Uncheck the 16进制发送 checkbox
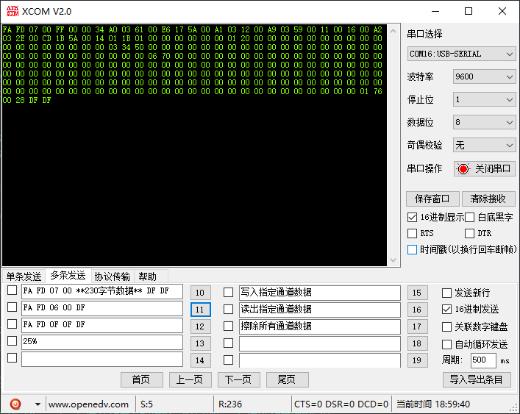The height and width of the screenshot is (414, 520). pyautogui.click(x=446, y=310)
